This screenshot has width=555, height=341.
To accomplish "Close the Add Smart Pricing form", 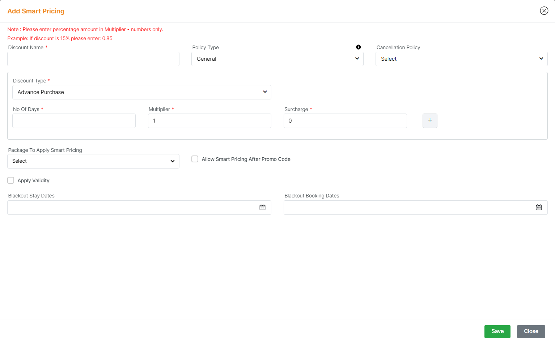I will pos(531,331).
